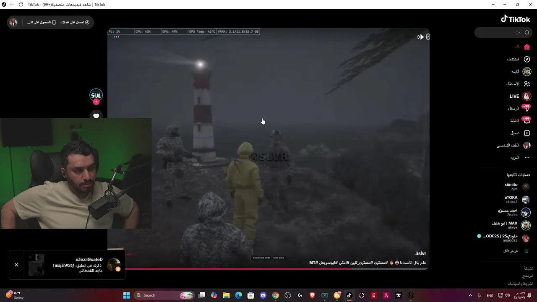Open Copilot on taskbar
537x302 pixels.
point(214,295)
